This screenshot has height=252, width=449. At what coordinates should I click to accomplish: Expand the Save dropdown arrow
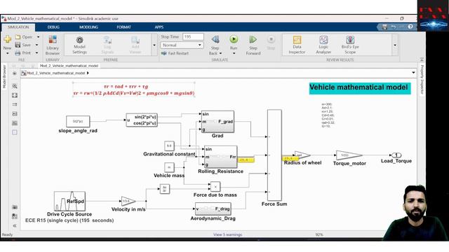(36, 45)
